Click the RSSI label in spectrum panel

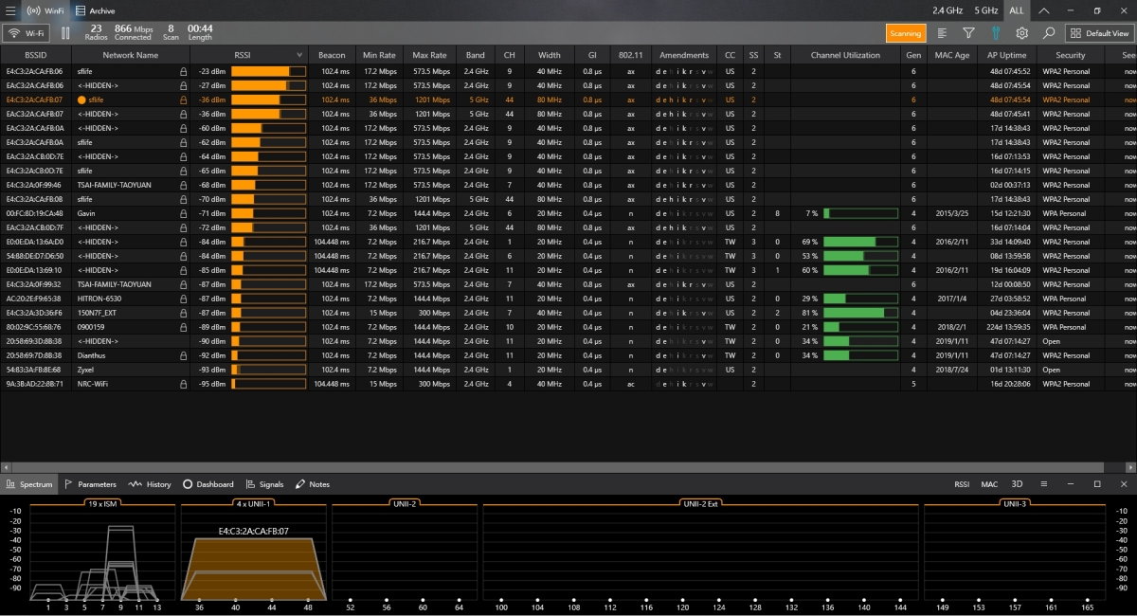pyautogui.click(x=962, y=484)
